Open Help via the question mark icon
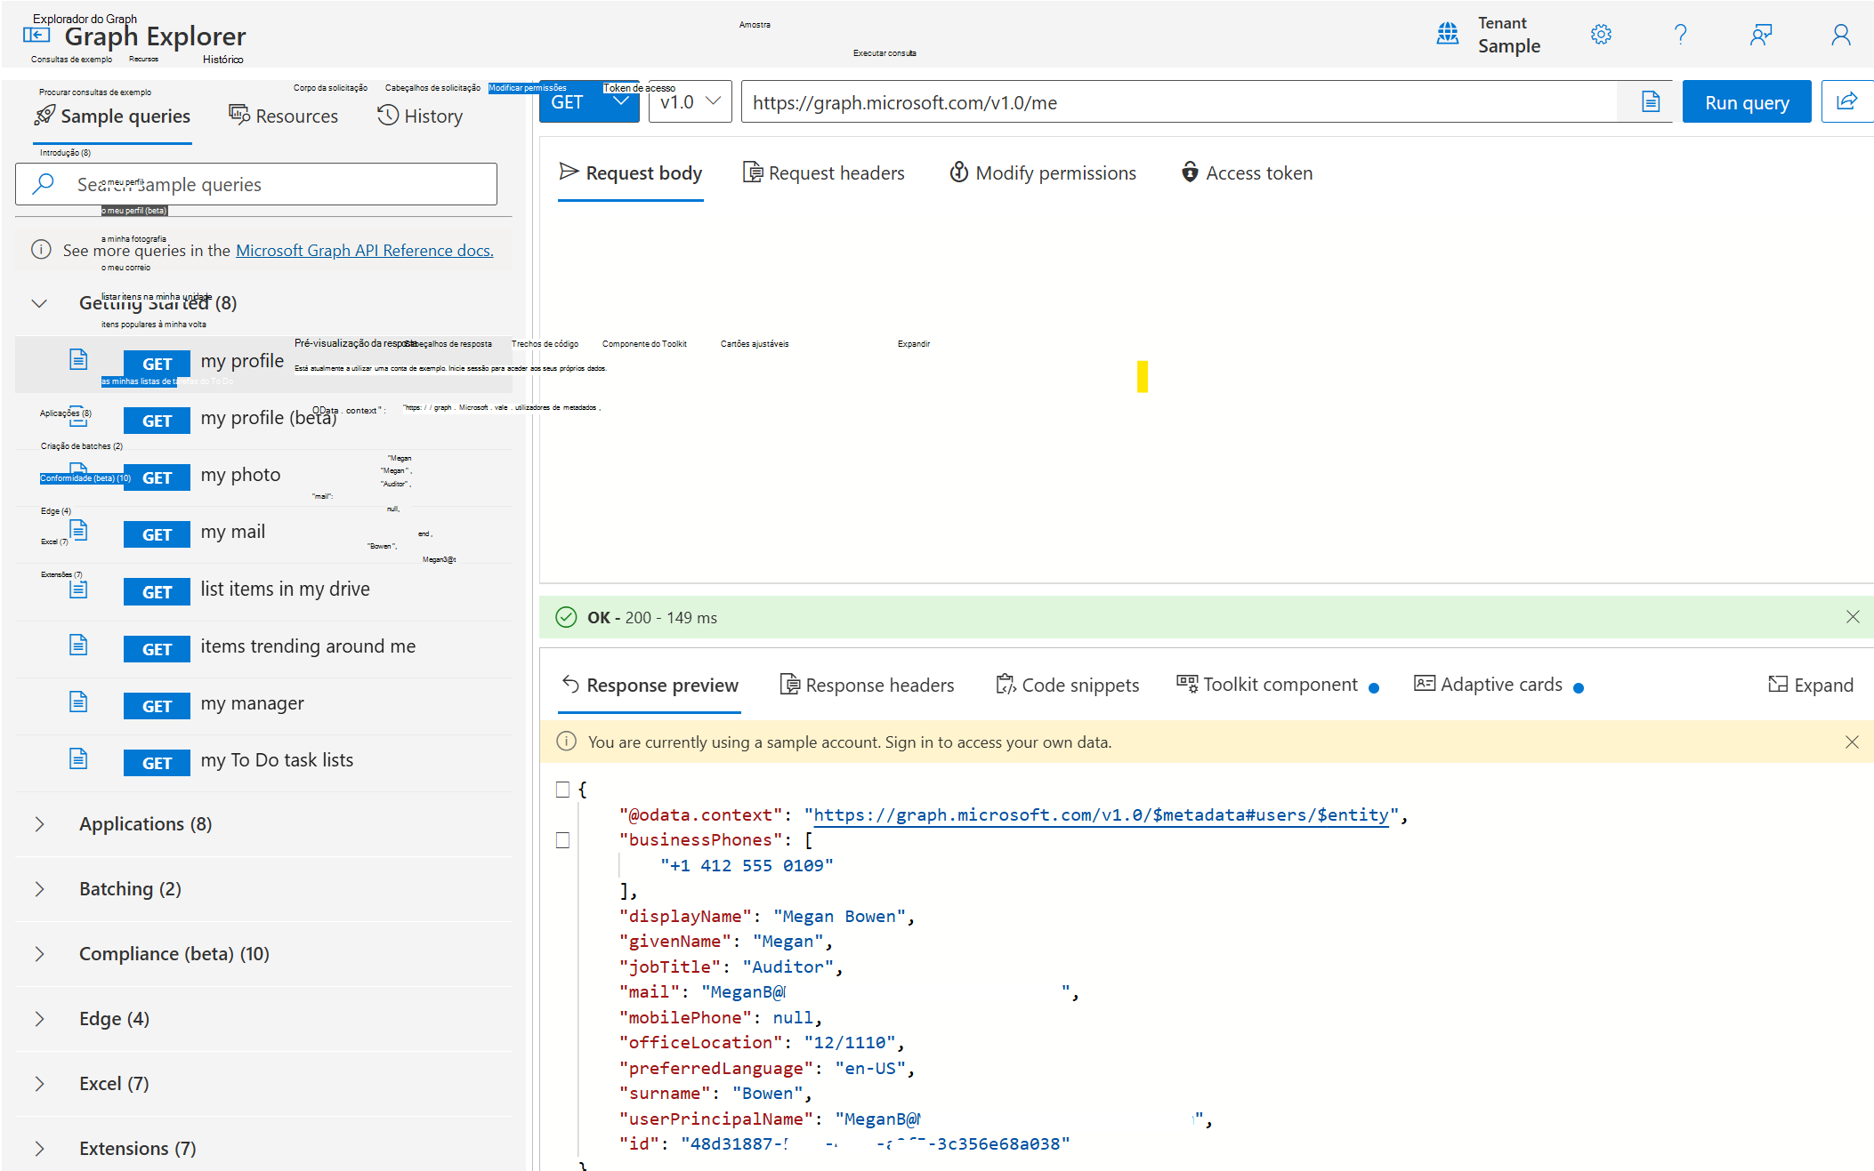 [x=1681, y=34]
